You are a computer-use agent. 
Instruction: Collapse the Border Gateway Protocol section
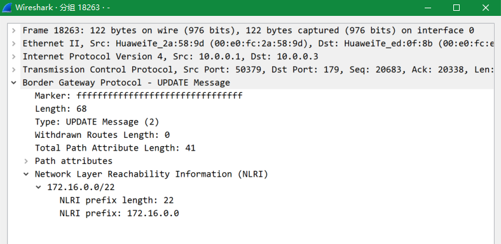coord(13,83)
